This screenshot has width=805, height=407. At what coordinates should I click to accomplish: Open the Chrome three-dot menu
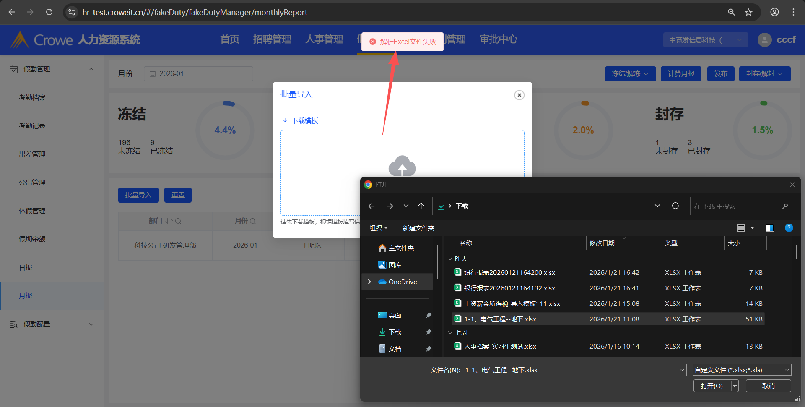point(793,12)
